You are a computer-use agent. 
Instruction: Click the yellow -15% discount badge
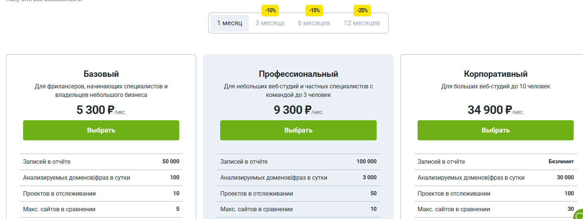(x=314, y=10)
